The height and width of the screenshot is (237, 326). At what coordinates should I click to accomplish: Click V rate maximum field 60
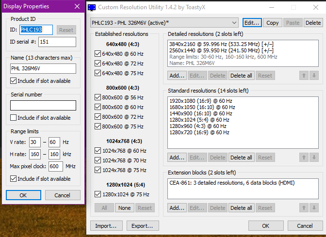54,142
